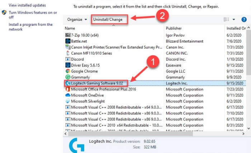Viewport: 251px width, 153px height.
Task: Click the Blizzard Entertainment publisher cell
Action: (x=185, y=41)
